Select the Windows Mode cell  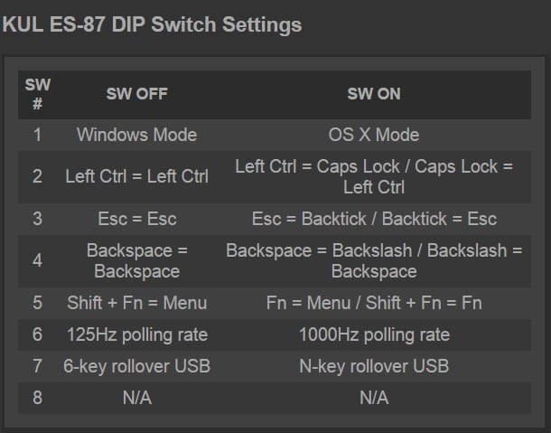click(136, 136)
